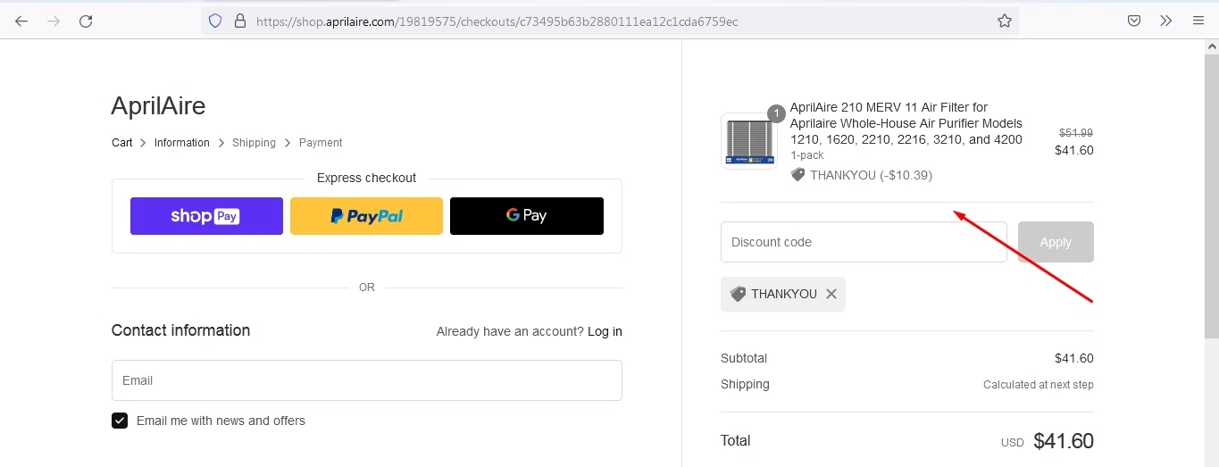Go back with the browser back arrow
1219x467 pixels.
click(21, 21)
